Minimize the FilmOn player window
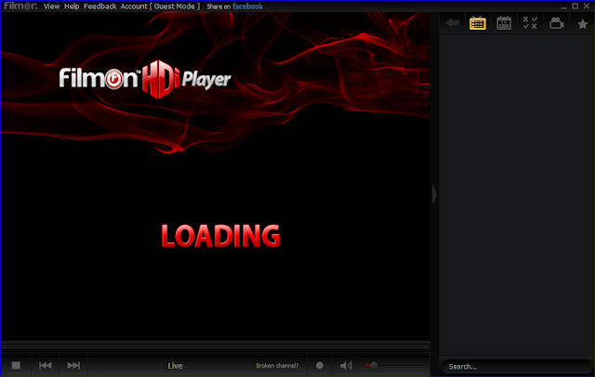The image size is (595, 377). point(564,6)
